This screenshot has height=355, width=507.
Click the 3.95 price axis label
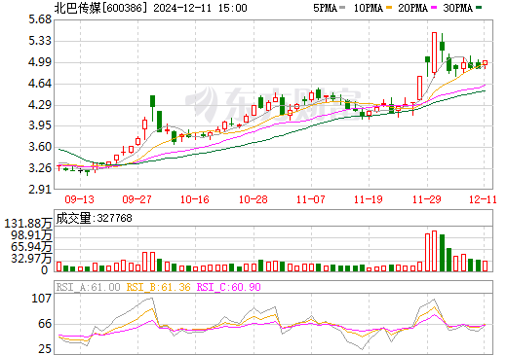[40, 125]
